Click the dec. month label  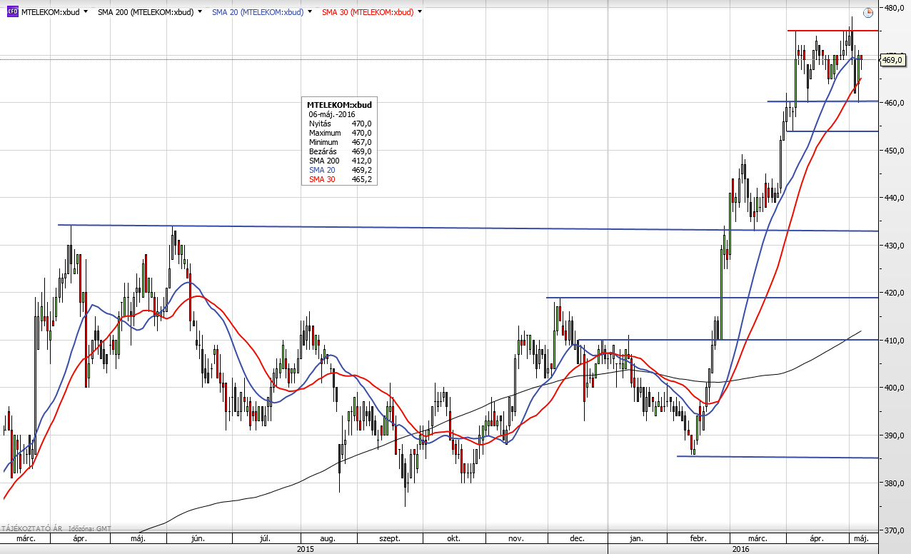coord(578,539)
